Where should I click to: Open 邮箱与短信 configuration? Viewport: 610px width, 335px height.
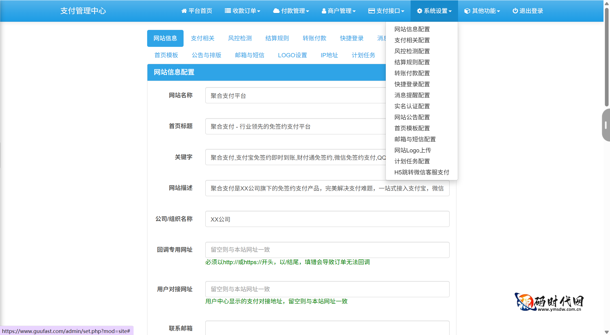(249, 55)
